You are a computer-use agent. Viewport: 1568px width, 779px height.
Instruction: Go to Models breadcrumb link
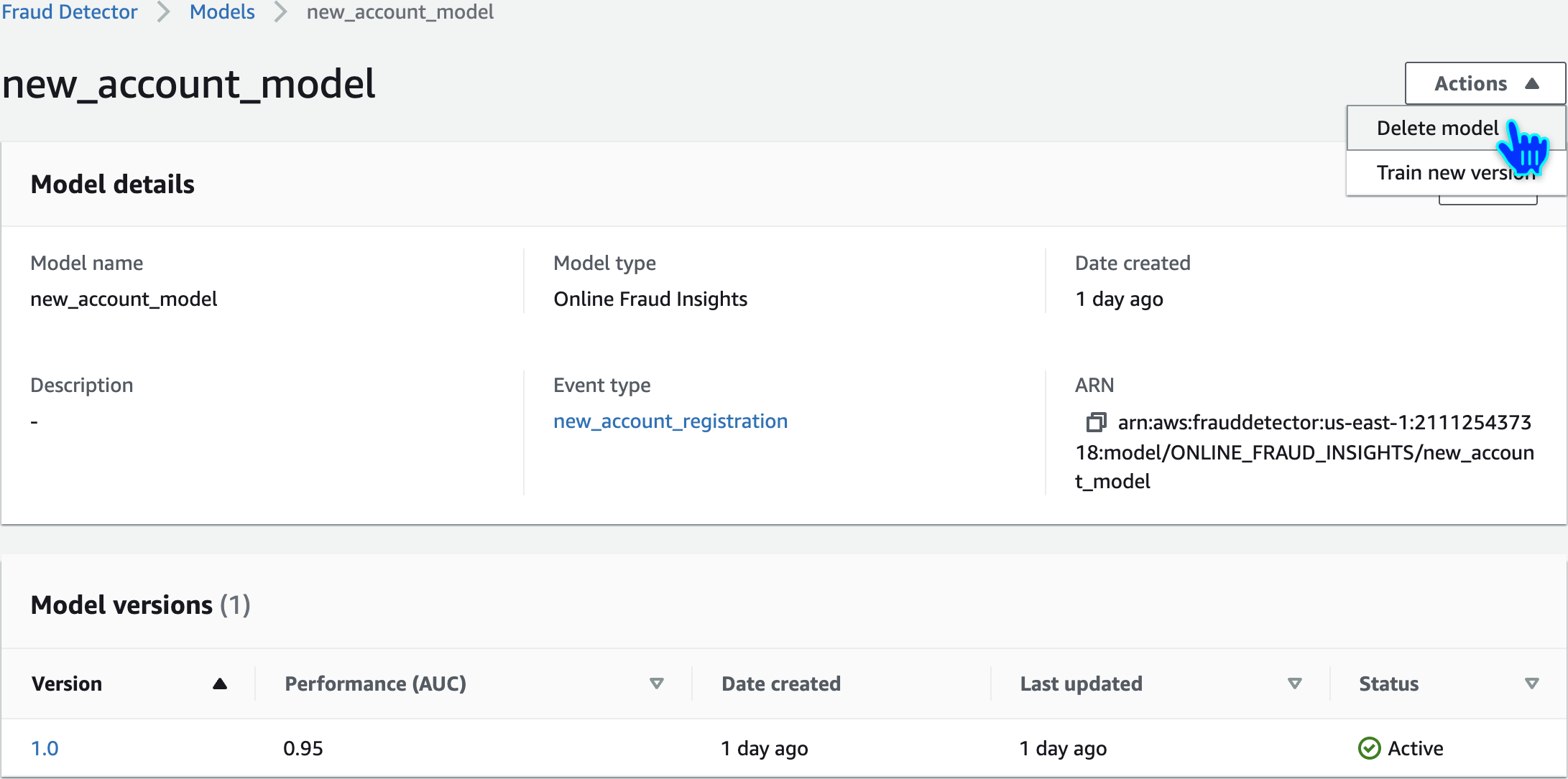pos(222,12)
